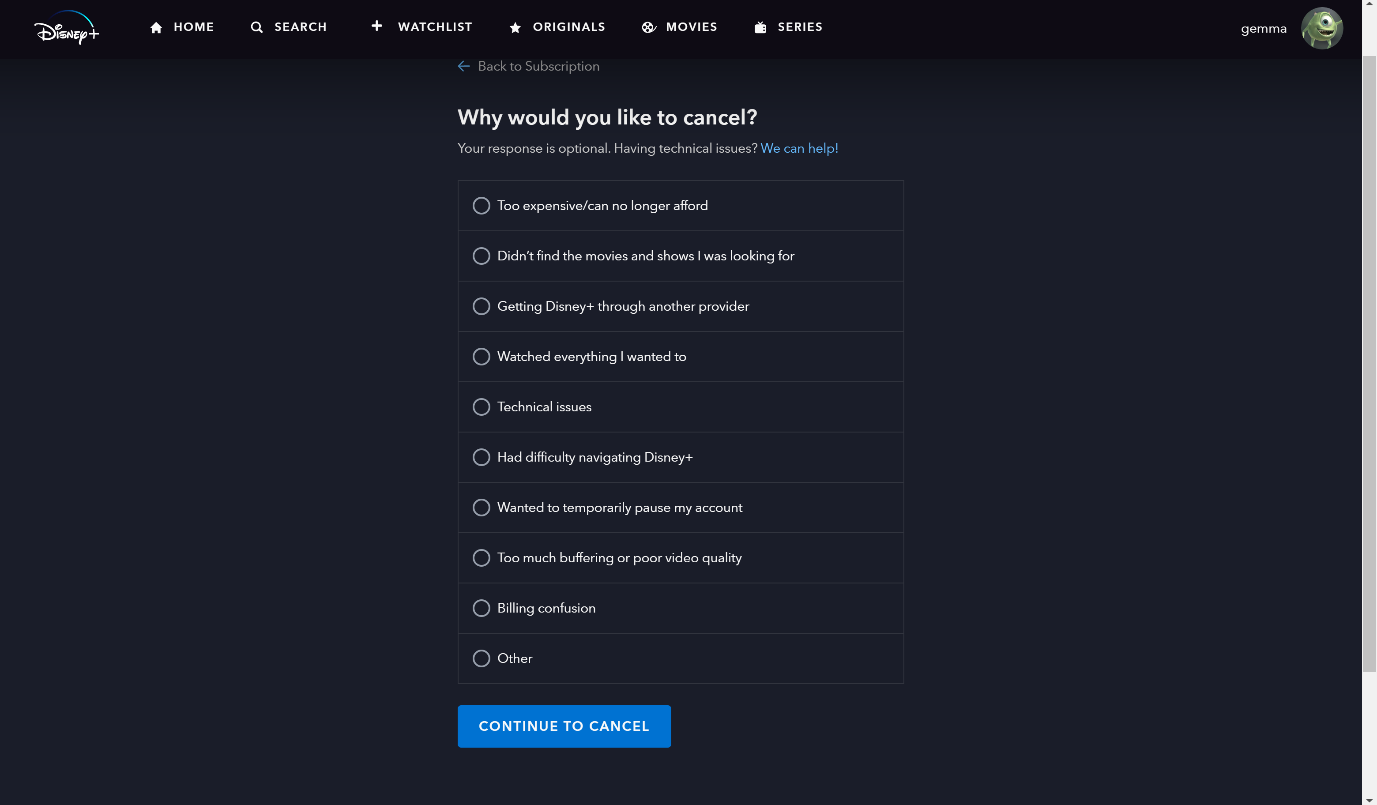Open search via magnifier icon
1377x805 pixels.
(256, 27)
